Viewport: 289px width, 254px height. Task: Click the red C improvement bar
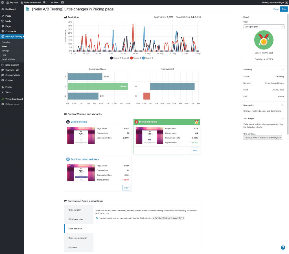tap(147, 96)
